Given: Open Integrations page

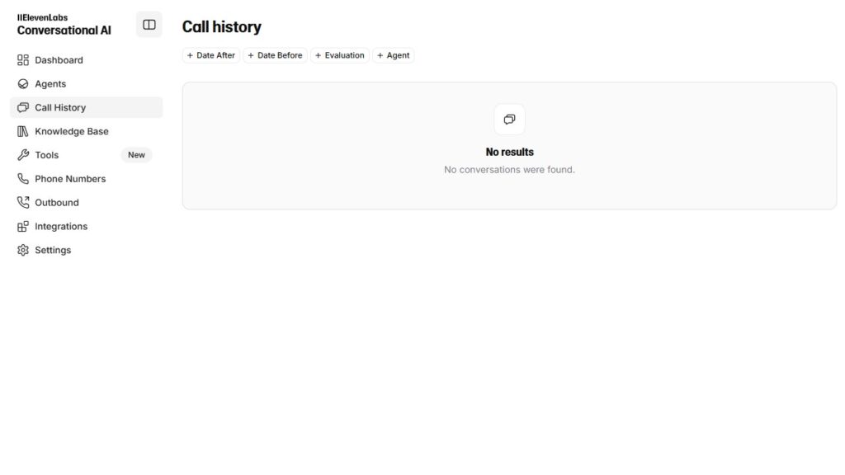Looking at the screenshot, I should (86, 227).
